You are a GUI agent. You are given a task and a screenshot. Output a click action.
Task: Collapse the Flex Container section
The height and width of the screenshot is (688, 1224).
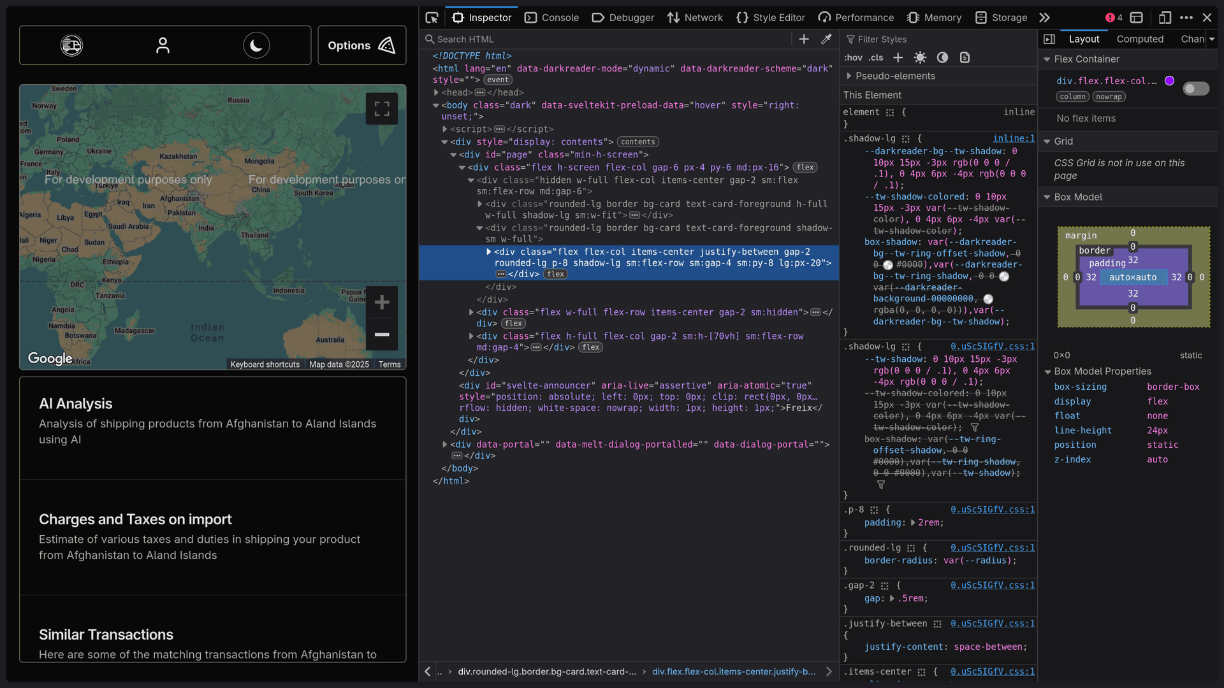click(1047, 59)
